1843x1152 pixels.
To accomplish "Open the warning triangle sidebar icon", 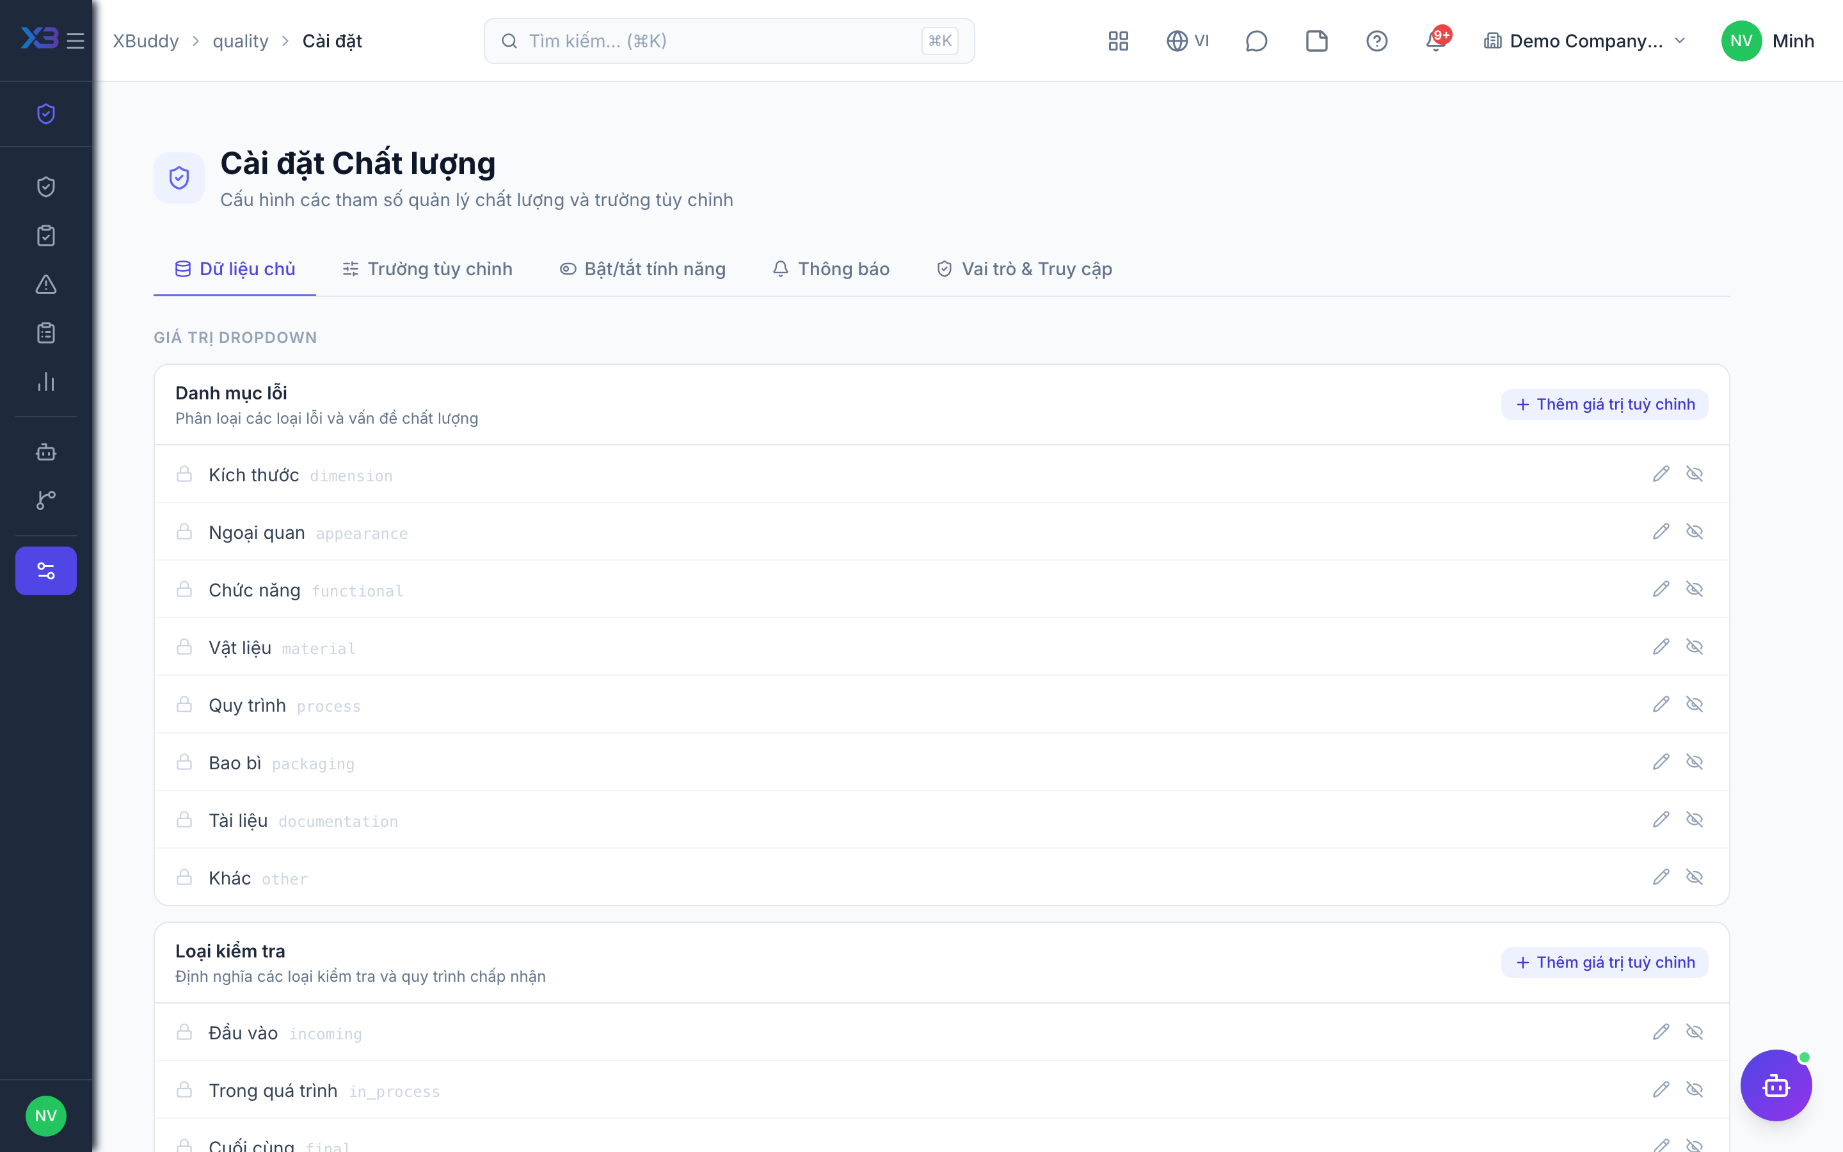I will [45, 284].
